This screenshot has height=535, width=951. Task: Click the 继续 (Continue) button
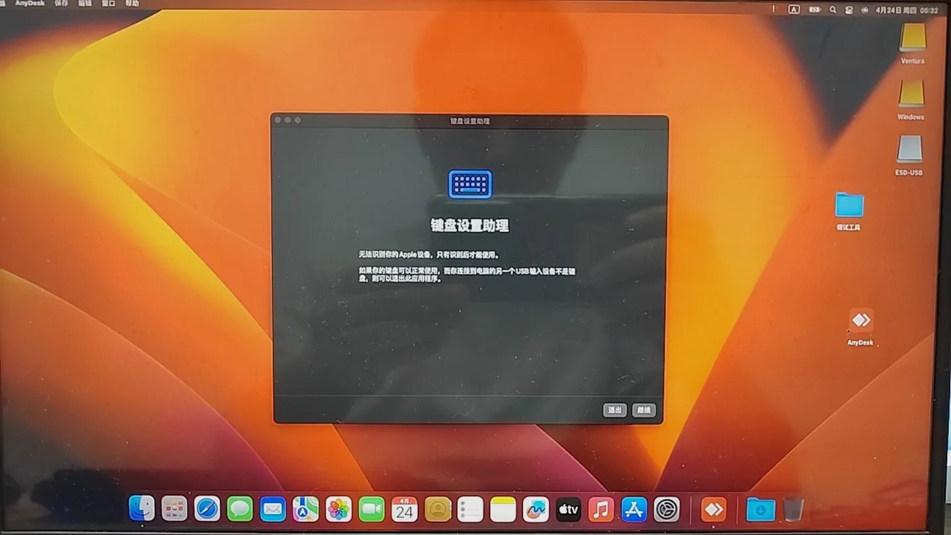(643, 410)
